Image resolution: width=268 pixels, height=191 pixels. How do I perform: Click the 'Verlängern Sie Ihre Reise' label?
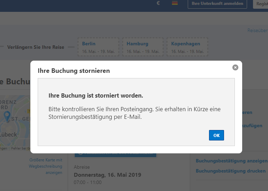pyautogui.click(x=36, y=47)
